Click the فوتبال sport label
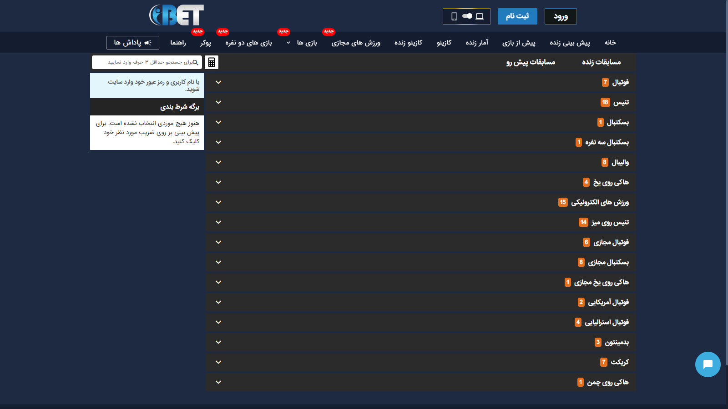Screen dimensions: 728x409 [x=621, y=82]
